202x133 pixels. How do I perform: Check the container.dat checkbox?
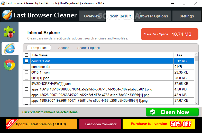(26, 66)
